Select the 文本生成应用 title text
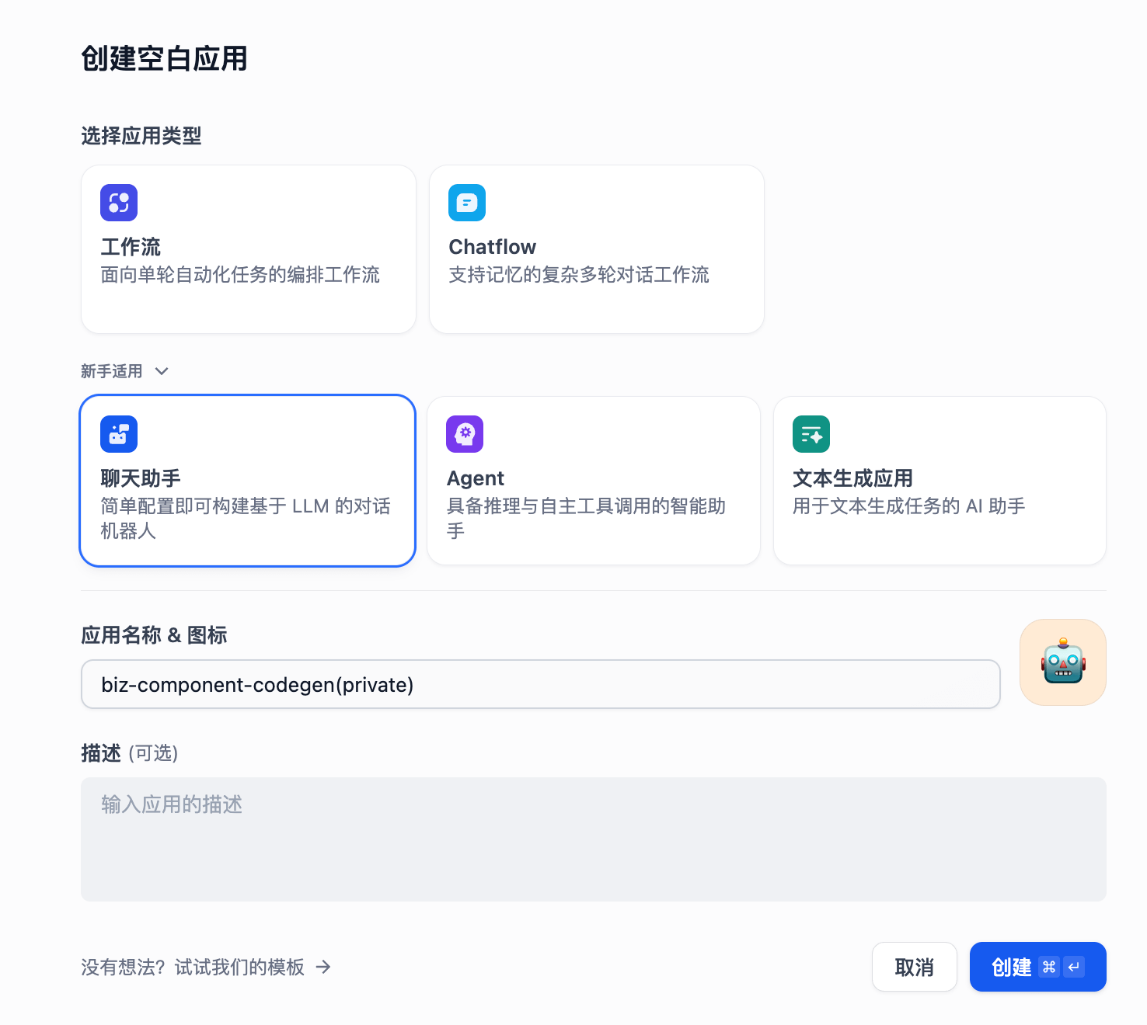The width and height of the screenshot is (1147, 1025). pyautogui.click(x=852, y=478)
